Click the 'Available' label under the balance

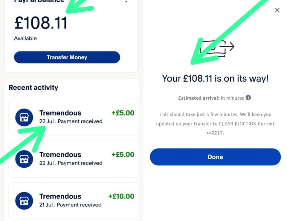[x=25, y=38]
